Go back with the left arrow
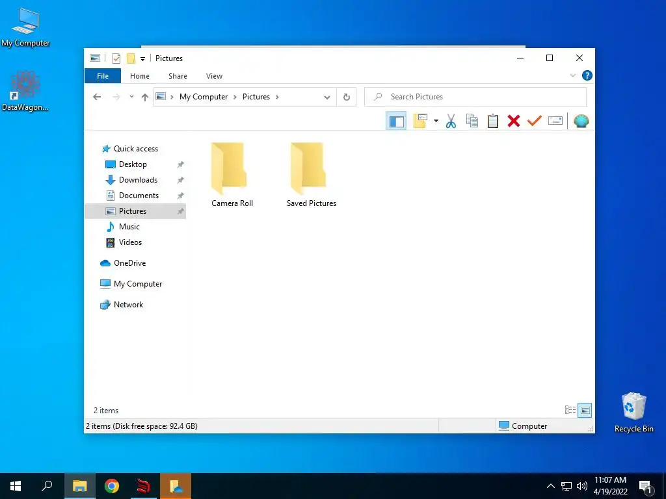The width and height of the screenshot is (666, 499). point(97,97)
